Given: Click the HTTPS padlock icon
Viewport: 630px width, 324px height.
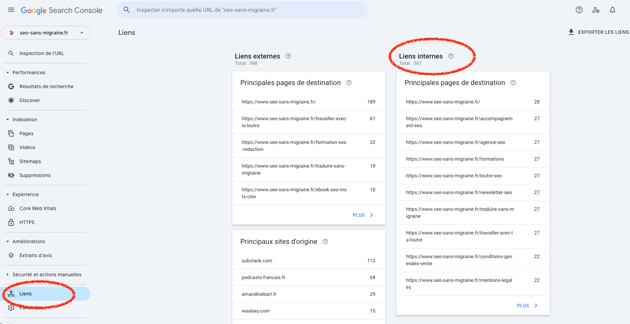Looking at the screenshot, I should (11, 222).
